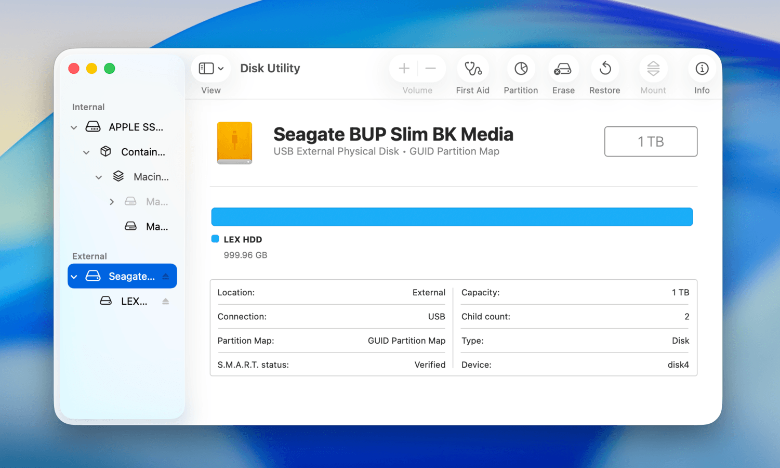The image size is (780, 468).
Task: Collapse the APPLE SS... disk chevron
Action: [74, 127]
